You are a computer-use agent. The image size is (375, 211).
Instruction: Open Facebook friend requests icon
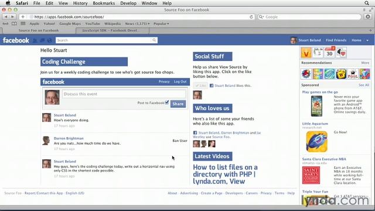pyautogui.click(x=35, y=40)
